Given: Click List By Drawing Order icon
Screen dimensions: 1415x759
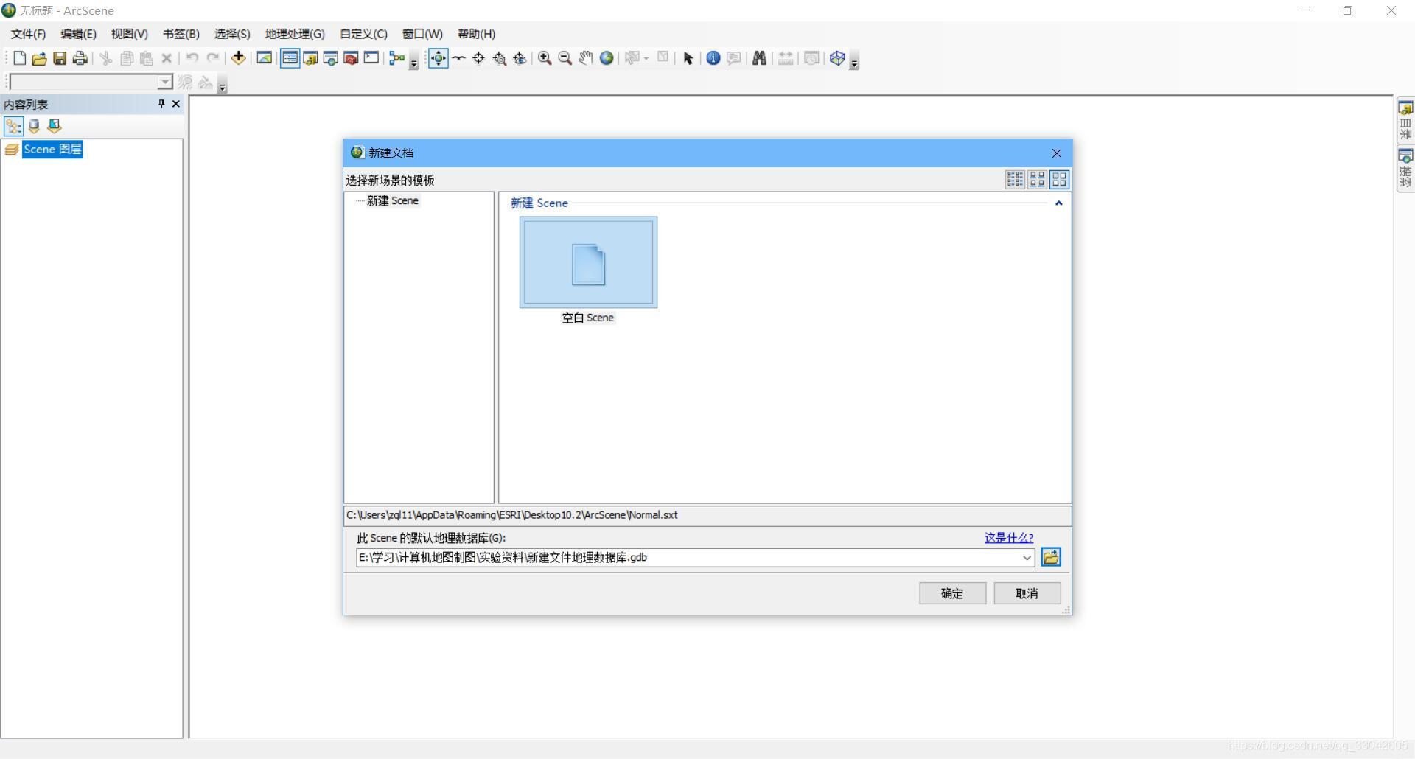Looking at the screenshot, I should [x=13, y=126].
